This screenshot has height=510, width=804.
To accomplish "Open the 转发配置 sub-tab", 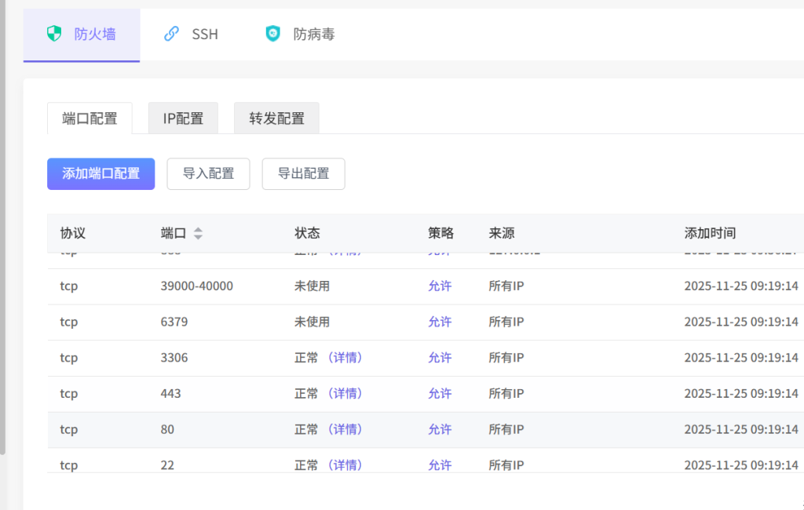I will pyautogui.click(x=276, y=118).
